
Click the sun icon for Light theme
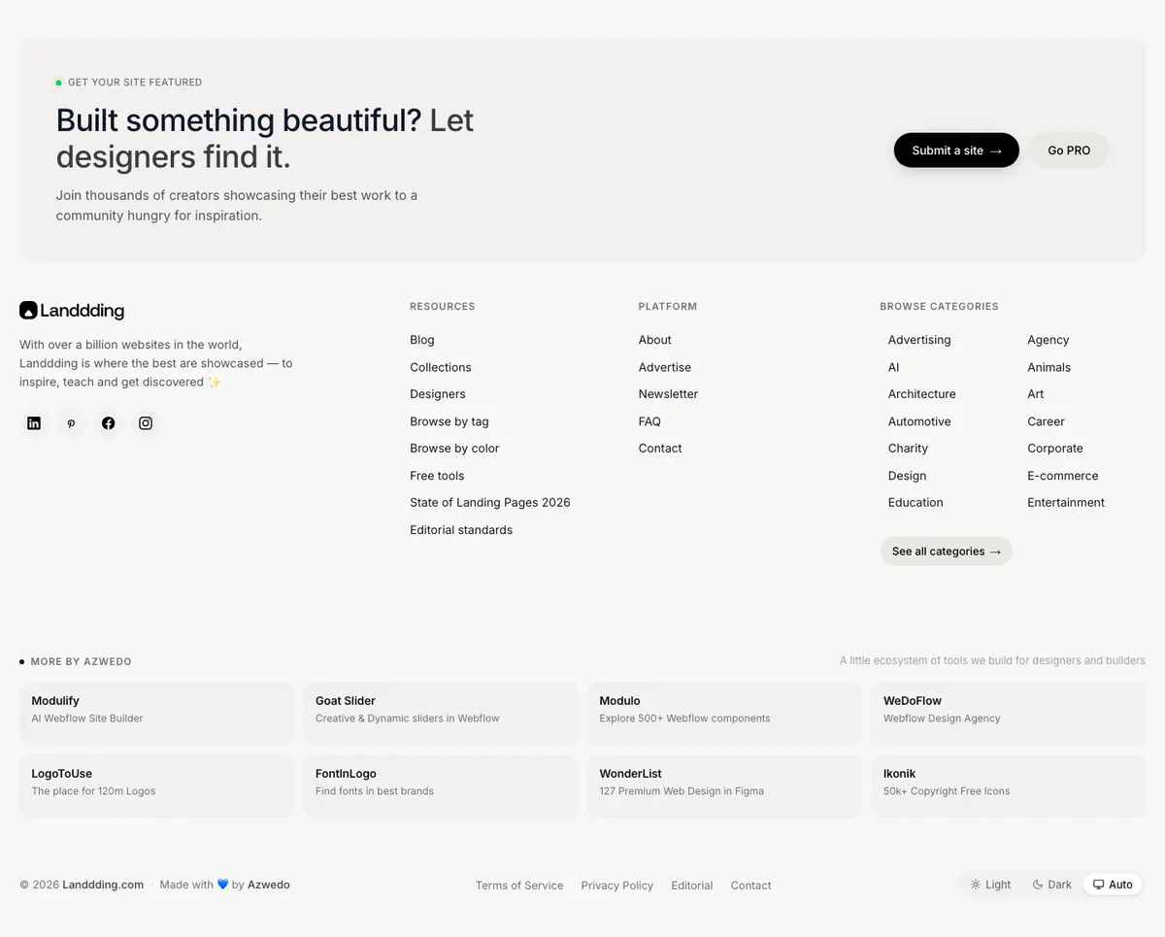click(976, 885)
